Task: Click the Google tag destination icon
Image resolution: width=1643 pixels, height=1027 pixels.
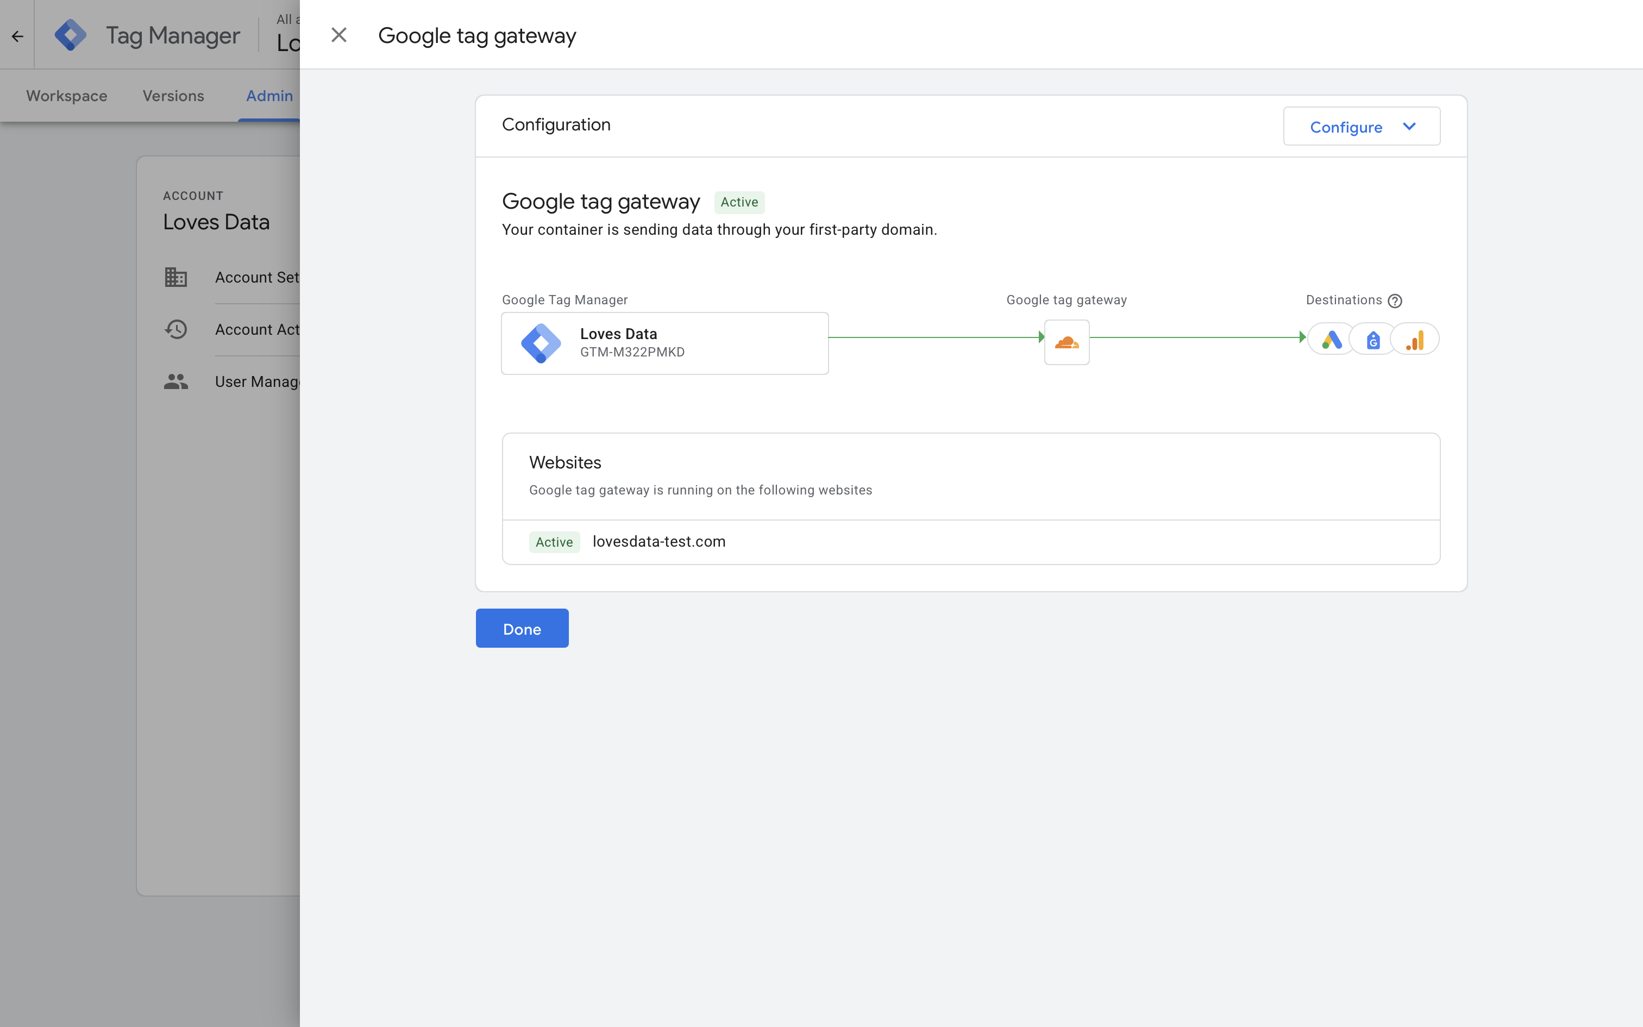Action: (1373, 338)
